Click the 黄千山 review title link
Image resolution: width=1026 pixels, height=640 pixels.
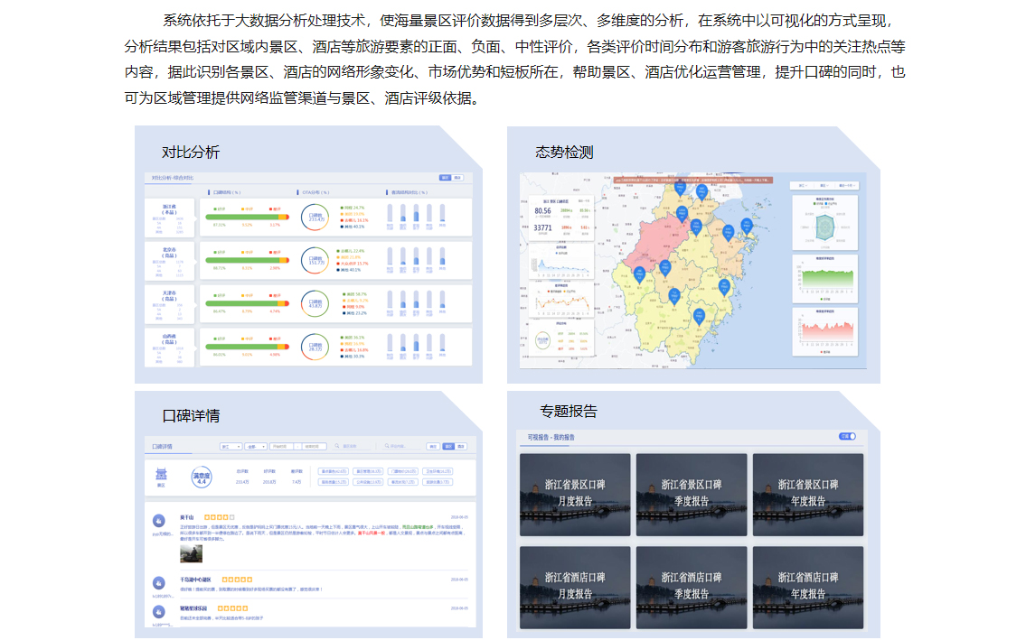(187, 517)
